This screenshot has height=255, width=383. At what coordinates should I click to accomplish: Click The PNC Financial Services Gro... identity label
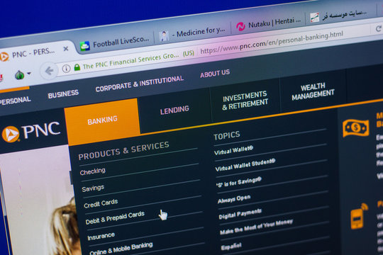[131, 60]
